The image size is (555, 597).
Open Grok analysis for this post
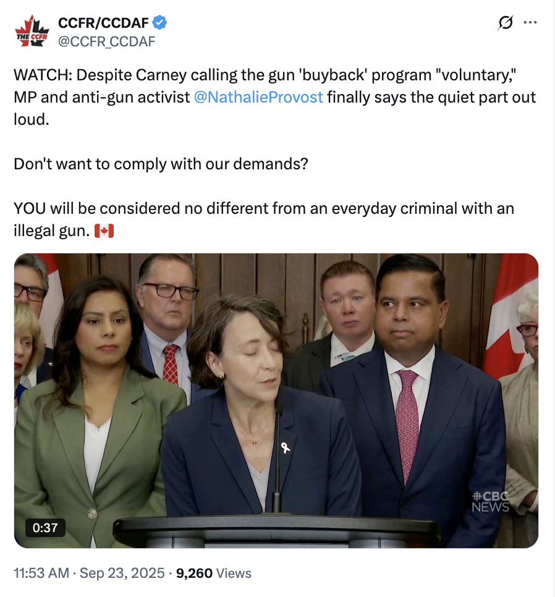point(504,23)
